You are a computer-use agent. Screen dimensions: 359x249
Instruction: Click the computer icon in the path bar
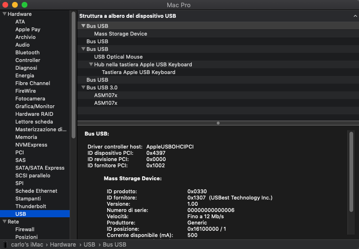click(x=5, y=244)
